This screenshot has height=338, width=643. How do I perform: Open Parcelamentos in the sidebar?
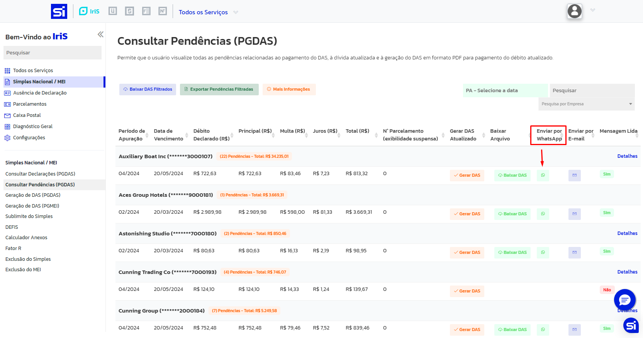tap(30, 104)
